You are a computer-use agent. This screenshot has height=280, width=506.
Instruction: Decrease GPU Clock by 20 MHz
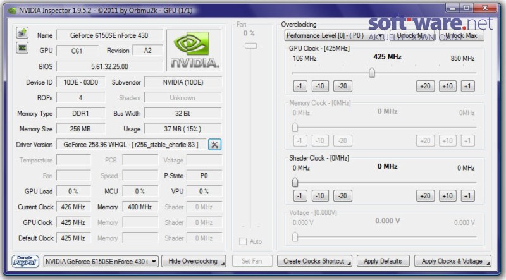click(343, 86)
